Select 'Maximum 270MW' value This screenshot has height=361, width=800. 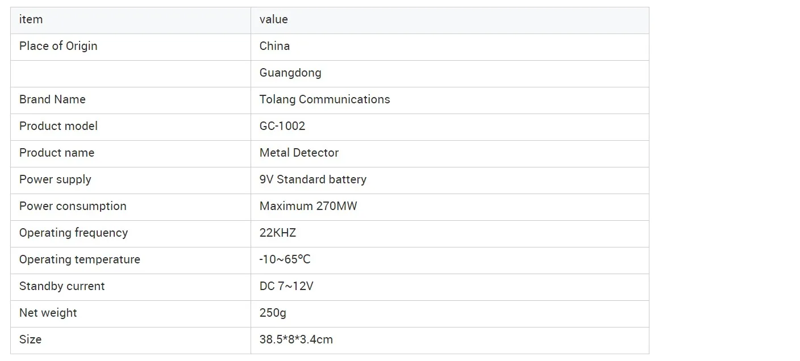pyautogui.click(x=308, y=207)
